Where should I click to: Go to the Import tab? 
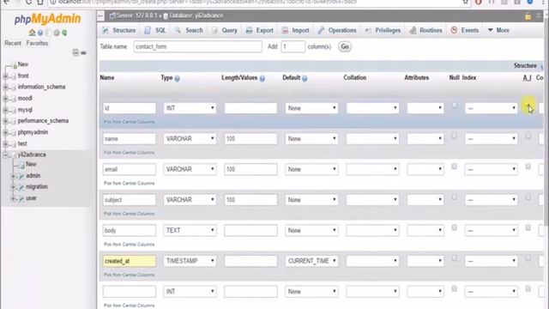(295, 31)
